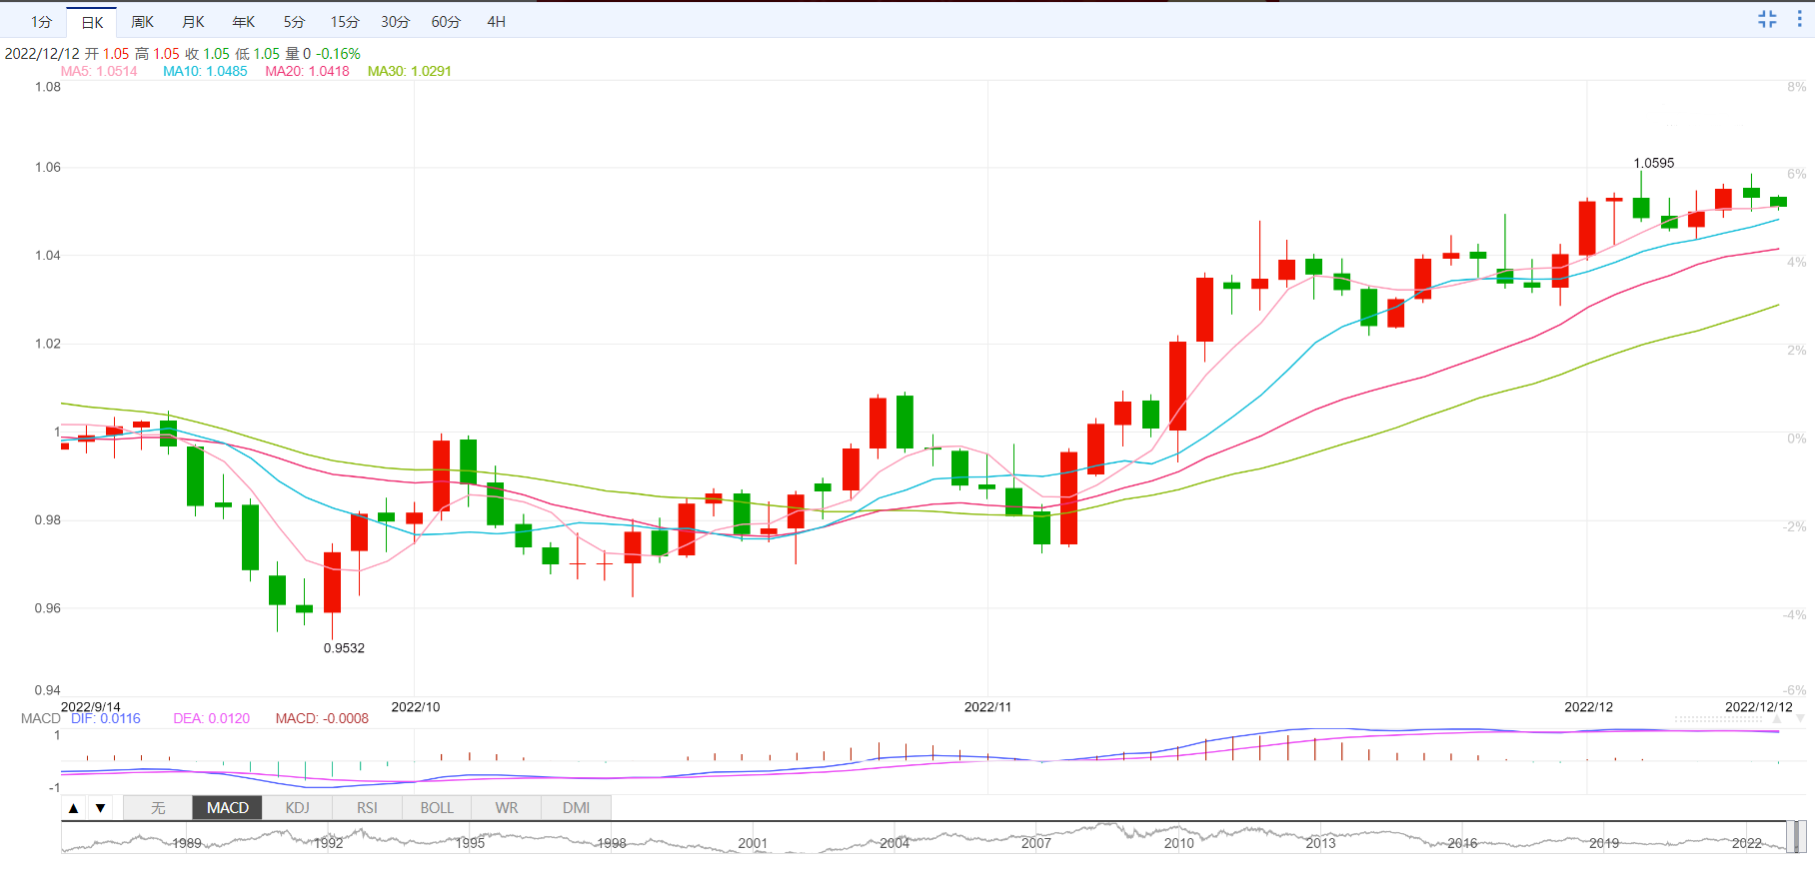
Task: Click the timeline range slider handle
Action: [x=1796, y=837]
